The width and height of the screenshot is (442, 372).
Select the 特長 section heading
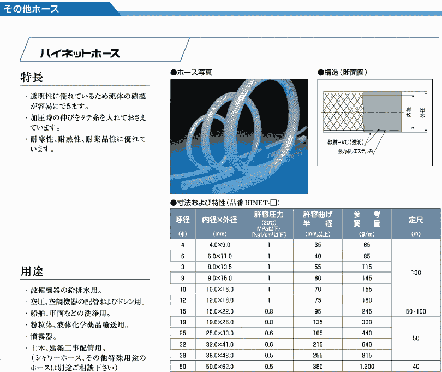pyautogui.click(x=32, y=78)
